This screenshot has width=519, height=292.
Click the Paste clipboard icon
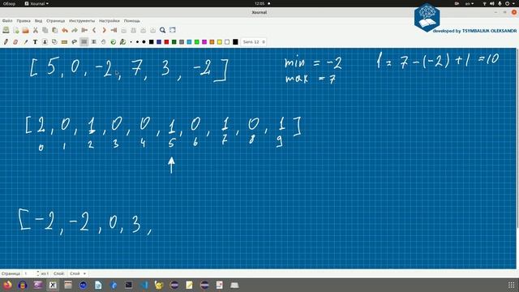(54, 30)
